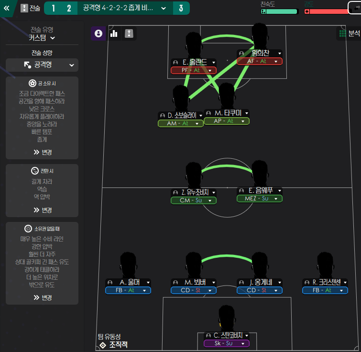Screen dimensions: 361x352
Task: Click the red 강도 intensity bar
Action: coord(327,11)
